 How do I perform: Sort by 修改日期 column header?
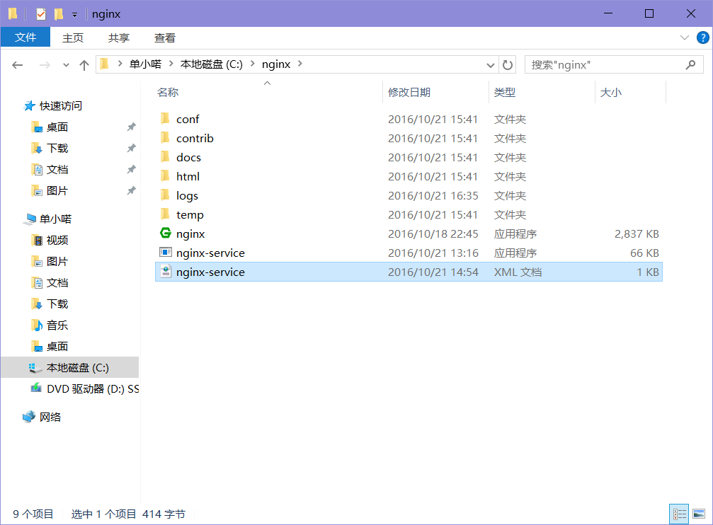coord(409,92)
